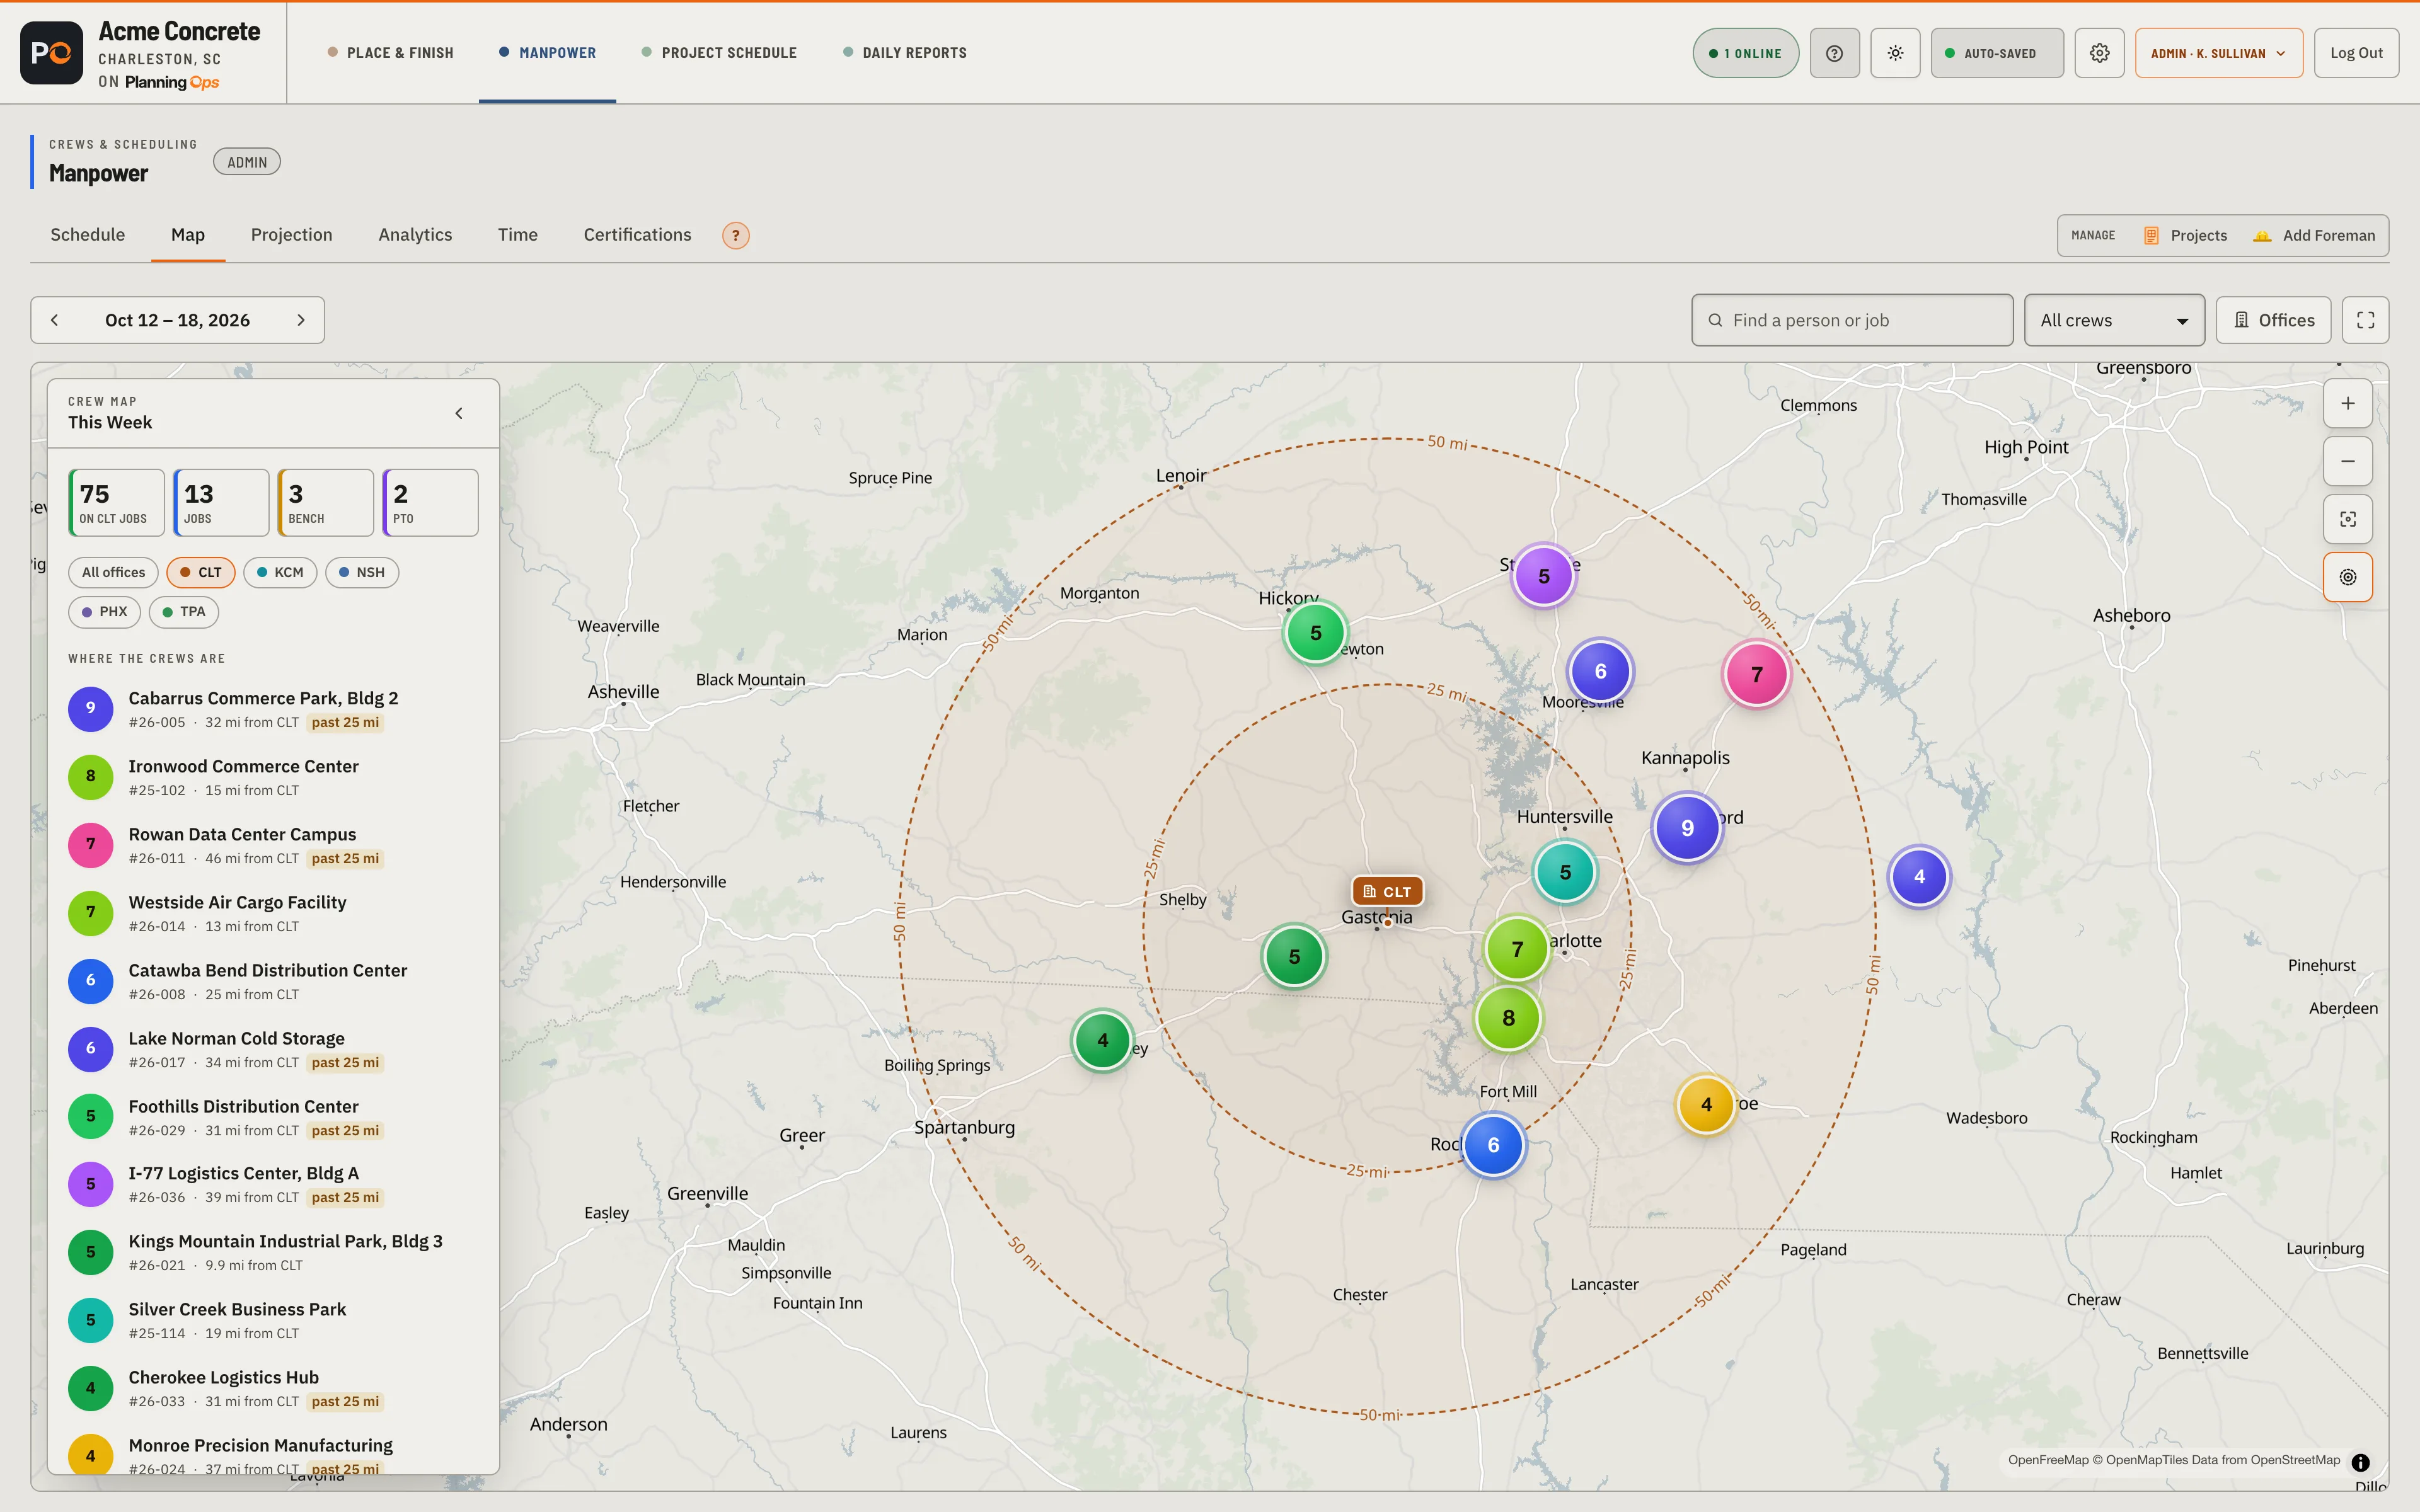Expand the Admin K. Sullivan menu
Image resolution: width=2420 pixels, height=1512 pixels.
click(2218, 53)
